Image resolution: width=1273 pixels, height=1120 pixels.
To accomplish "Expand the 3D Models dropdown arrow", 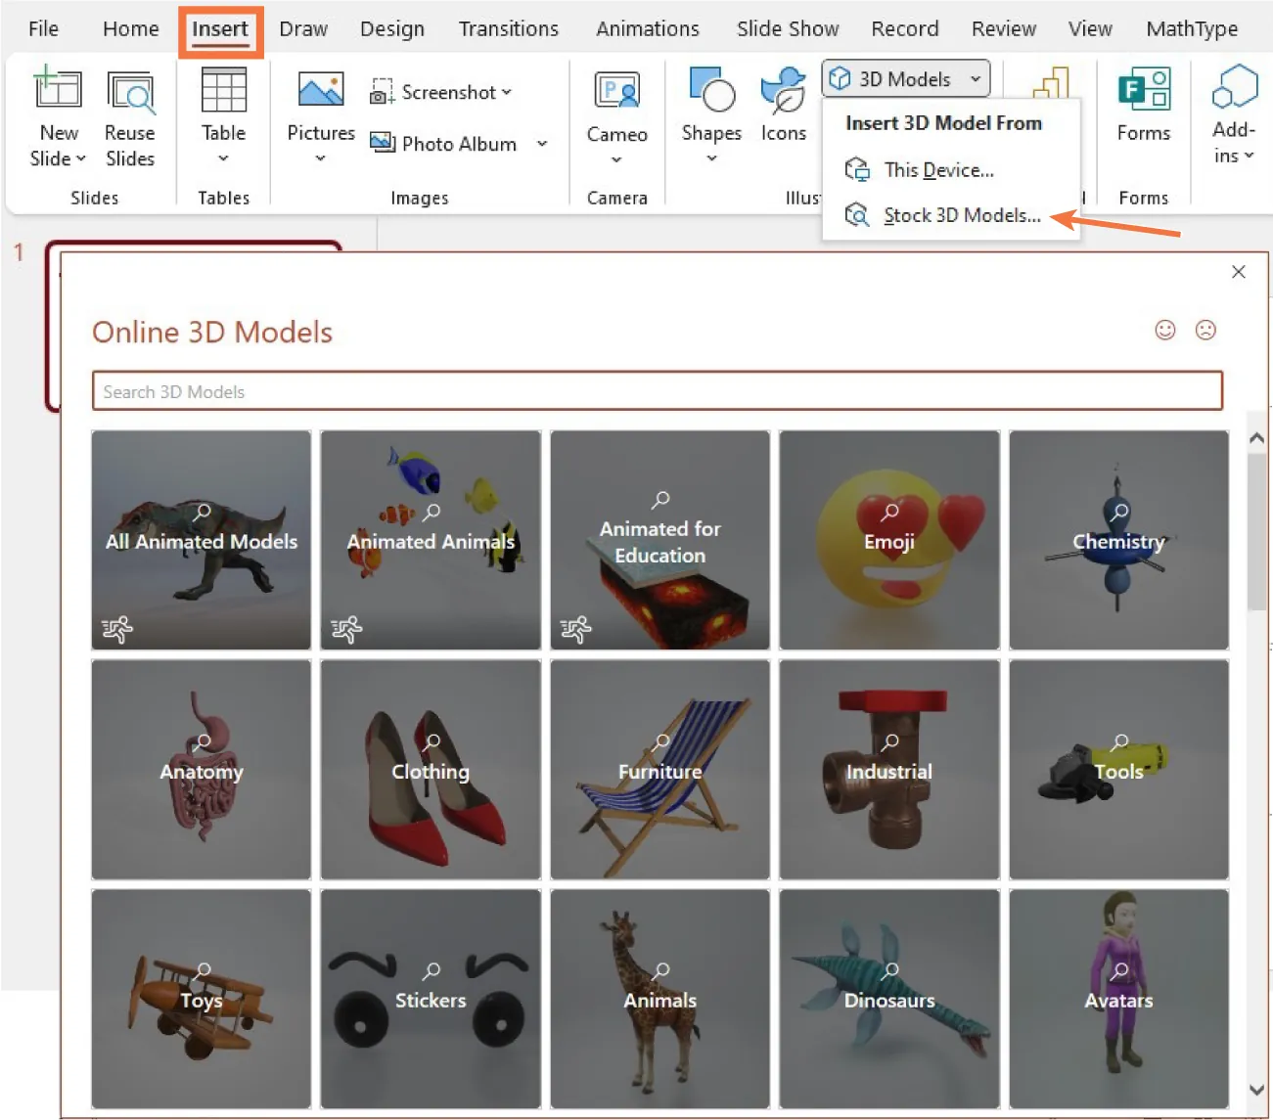I will 976,79.
